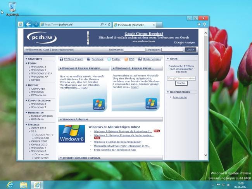The image size is (252, 189).
Task: Click Windows 8 badge in second news box
Action: click(151, 104)
